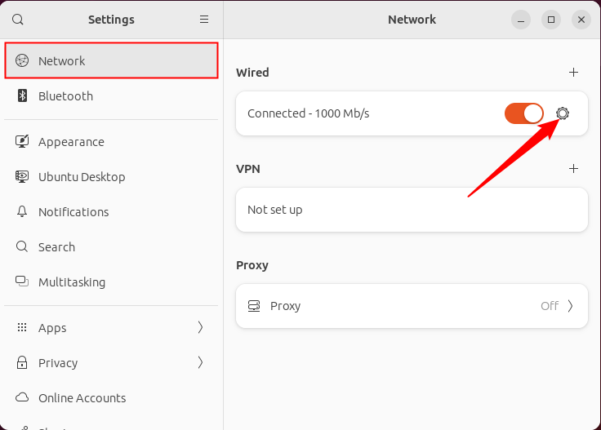Select Ubuntu Desktop in sidebar
Viewport: 601px width, 430px height.
(x=82, y=177)
